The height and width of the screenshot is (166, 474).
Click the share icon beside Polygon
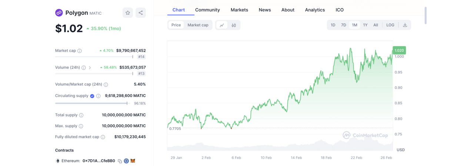point(141,13)
